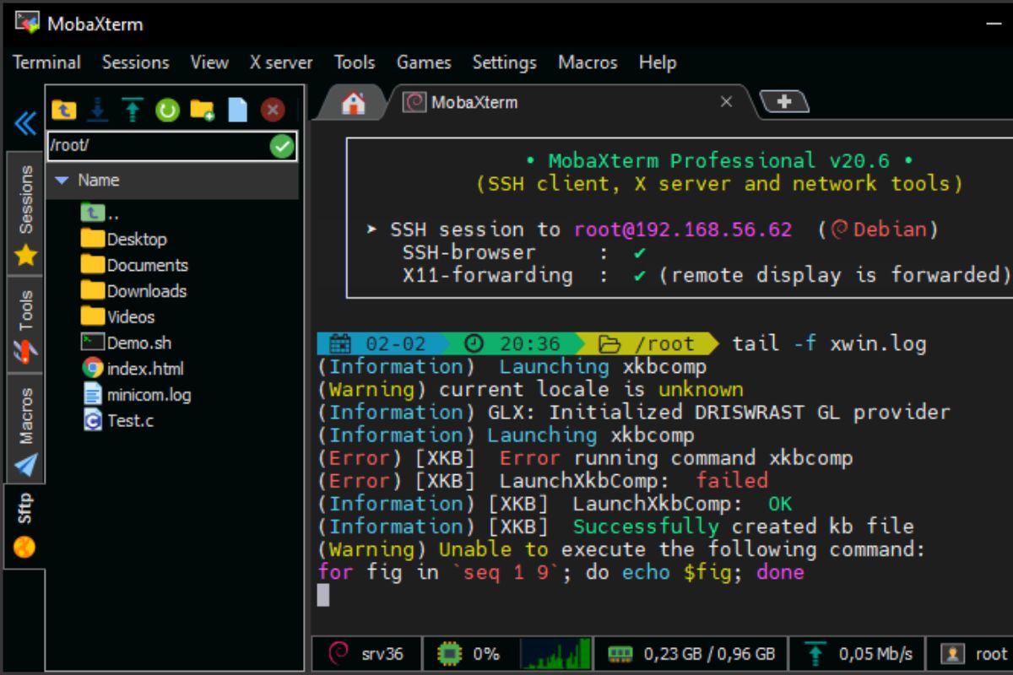Screen dimensions: 1013x675
Task: Open the X server menu
Action: pos(281,62)
